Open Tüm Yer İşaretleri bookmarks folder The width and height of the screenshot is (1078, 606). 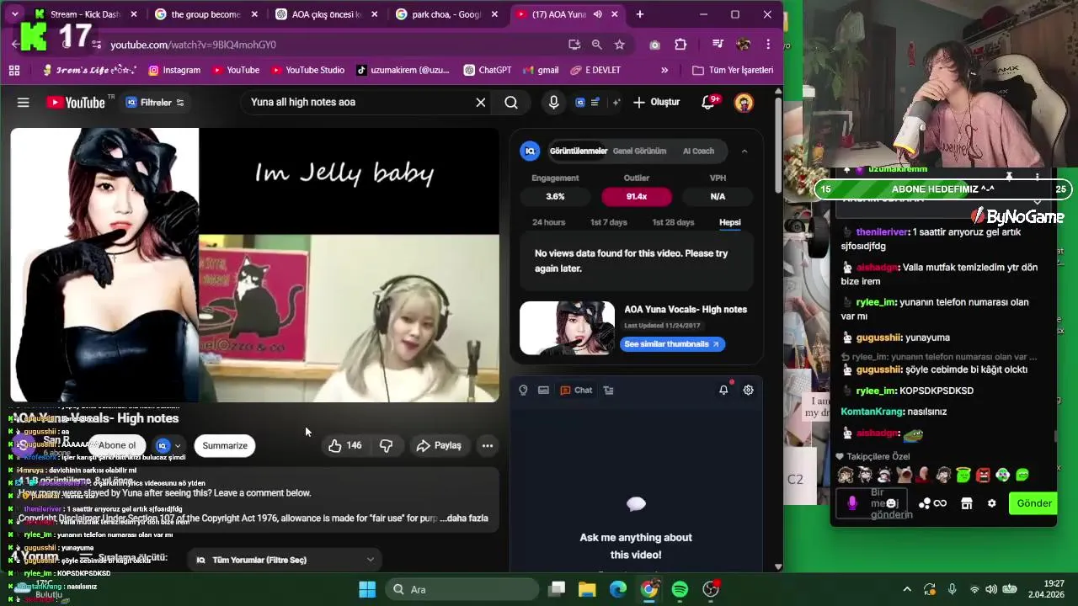coord(733,70)
